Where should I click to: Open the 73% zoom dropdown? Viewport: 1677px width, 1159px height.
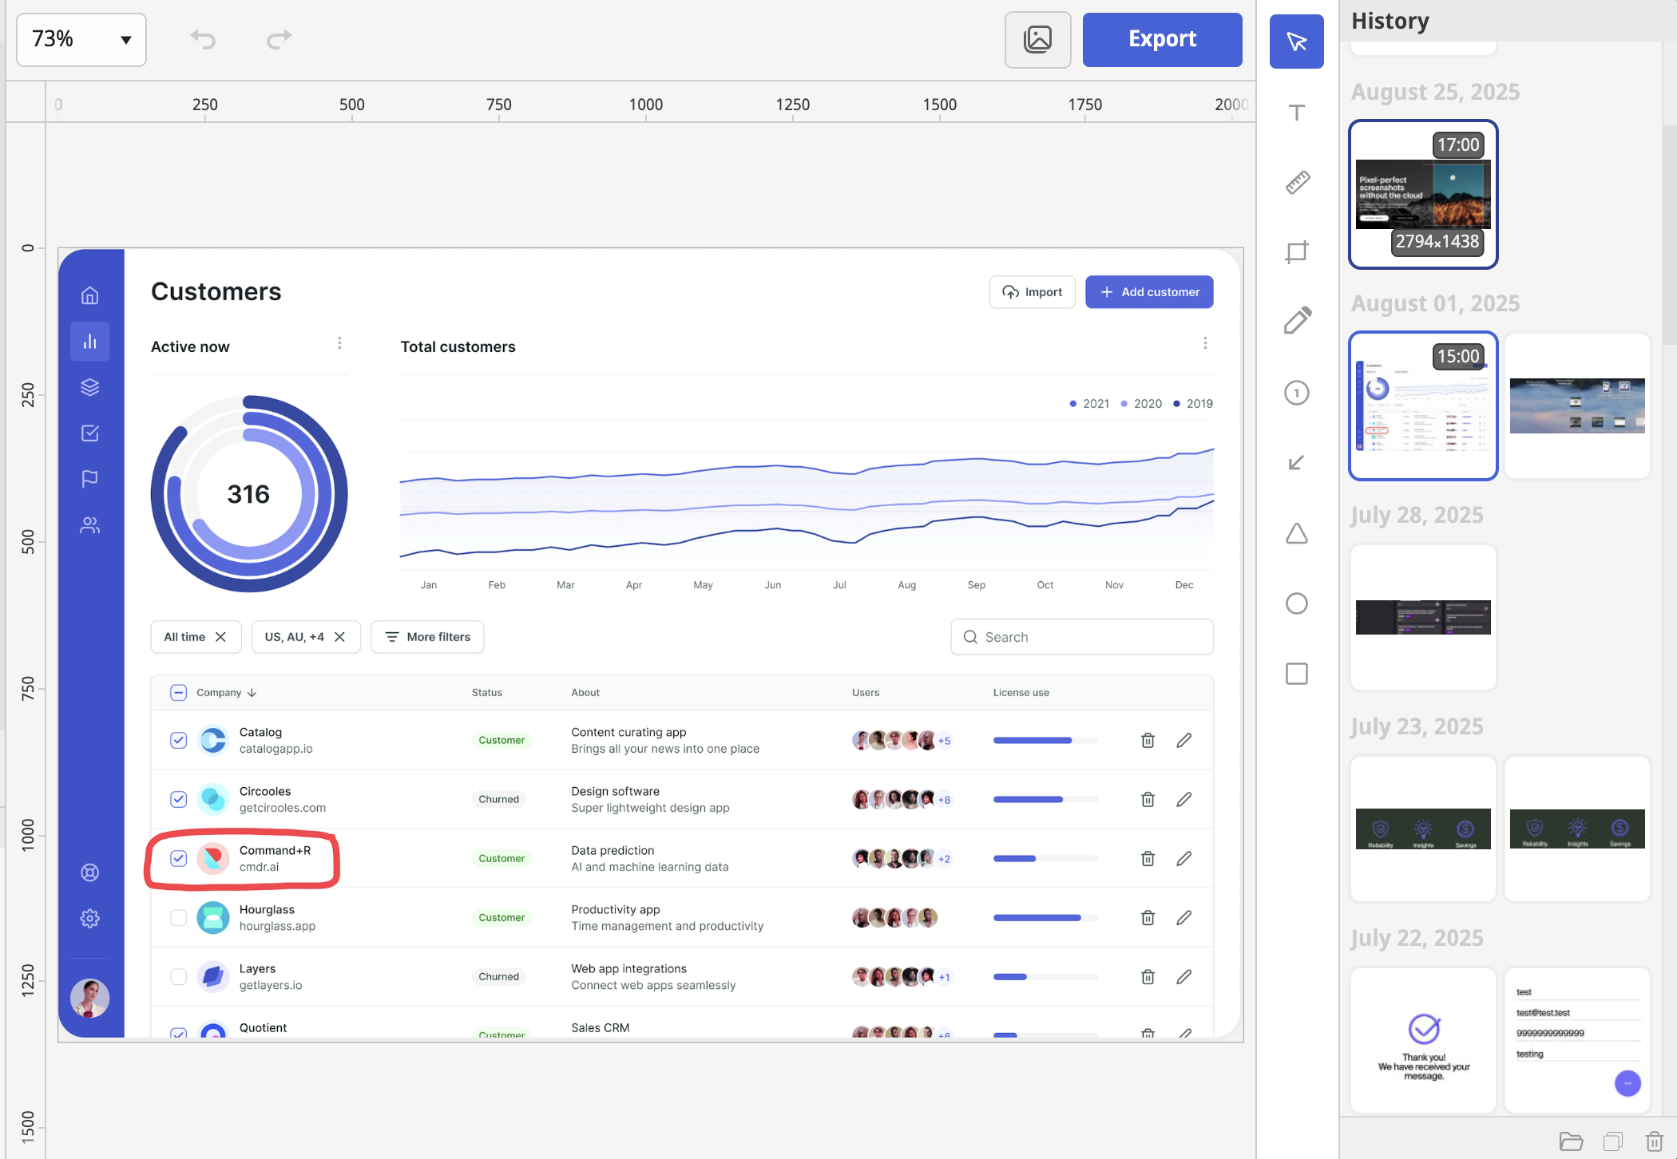(81, 39)
